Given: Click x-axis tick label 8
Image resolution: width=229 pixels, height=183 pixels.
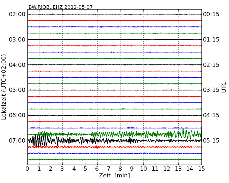Looking at the screenshot, I should pos(120,169).
